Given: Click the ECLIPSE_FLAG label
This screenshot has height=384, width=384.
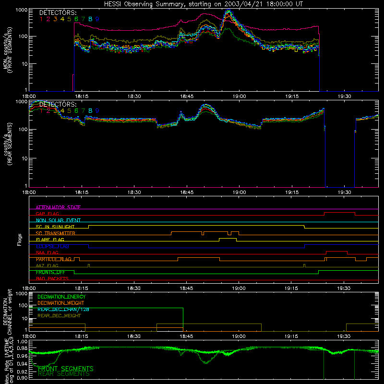Looking at the screenshot, I should click(x=52, y=246).
